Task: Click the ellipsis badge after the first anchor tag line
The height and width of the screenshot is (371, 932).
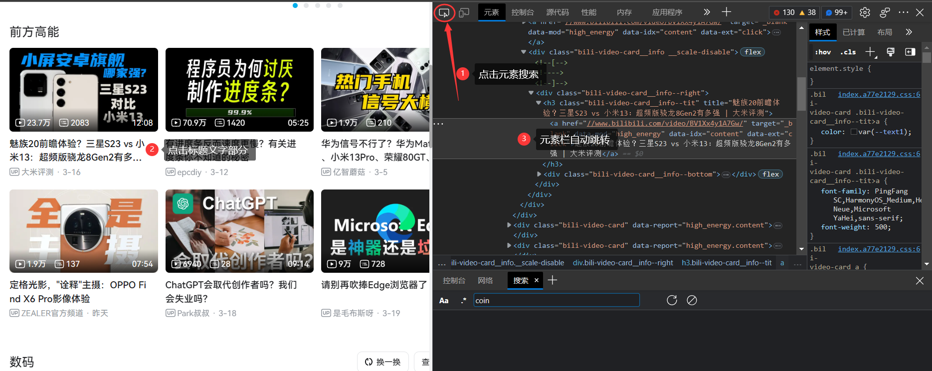Action: [777, 32]
